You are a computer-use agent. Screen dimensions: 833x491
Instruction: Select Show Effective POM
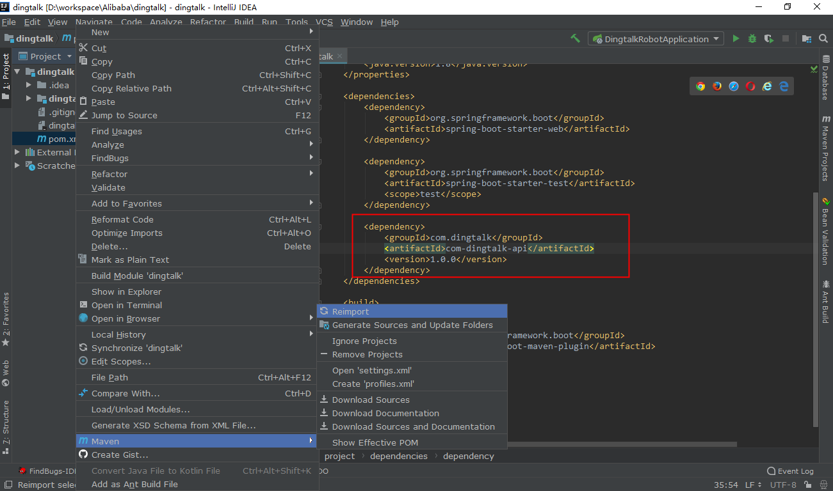pos(412,442)
